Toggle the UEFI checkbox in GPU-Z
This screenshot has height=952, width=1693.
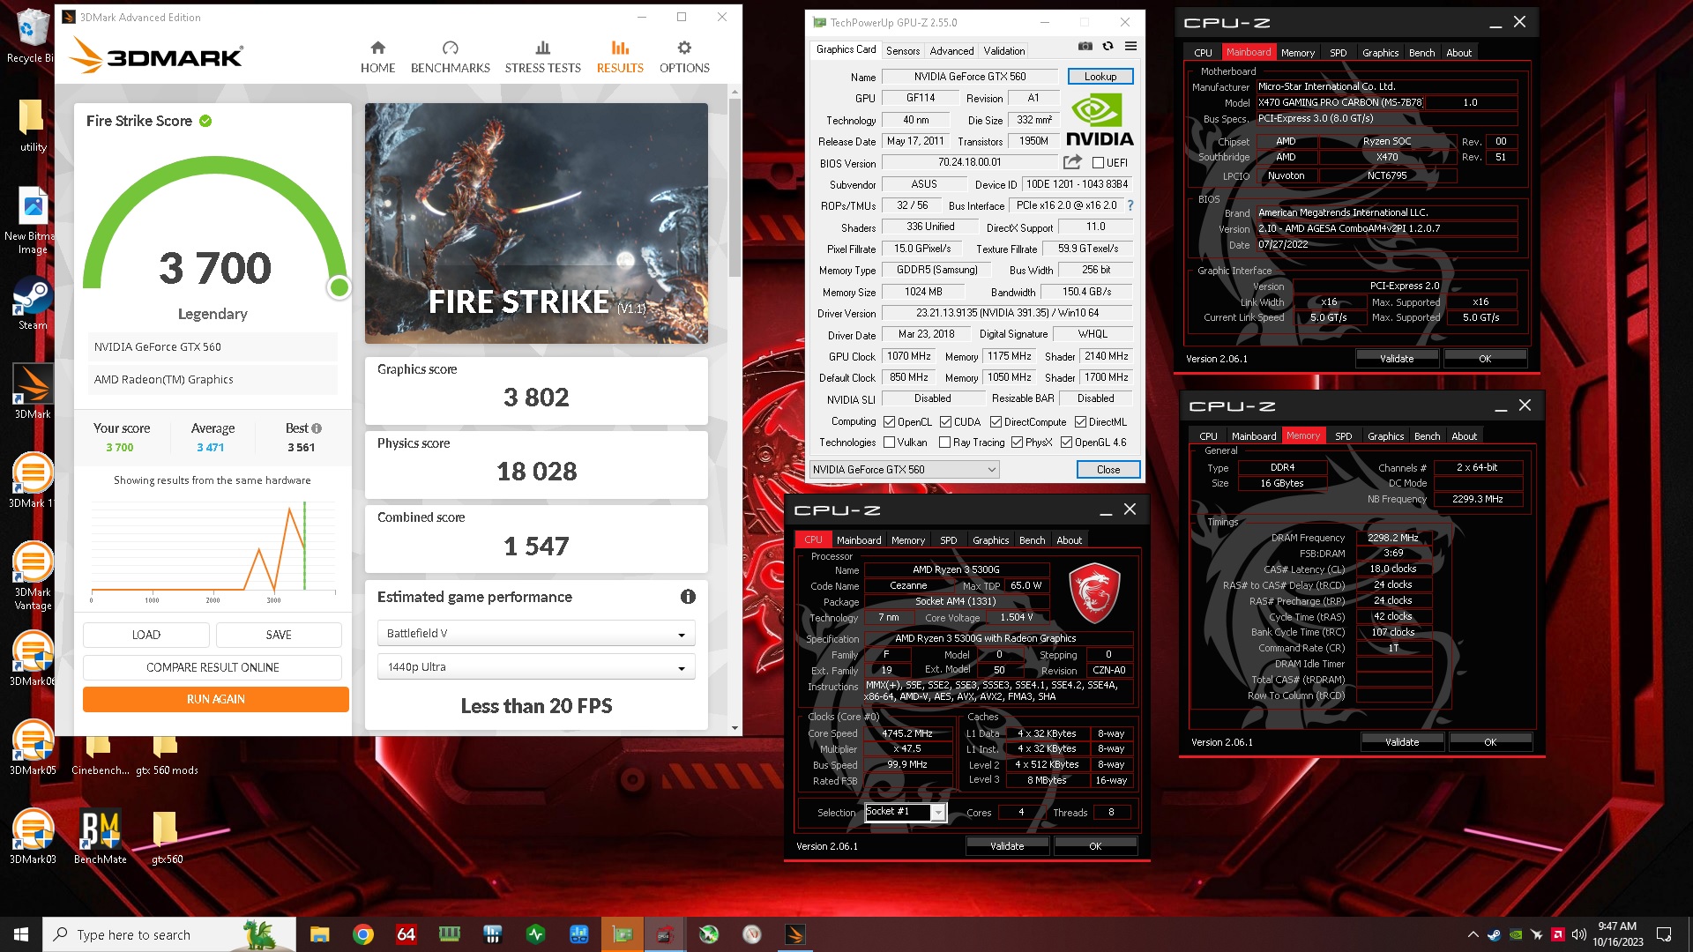click(1098, 163)
